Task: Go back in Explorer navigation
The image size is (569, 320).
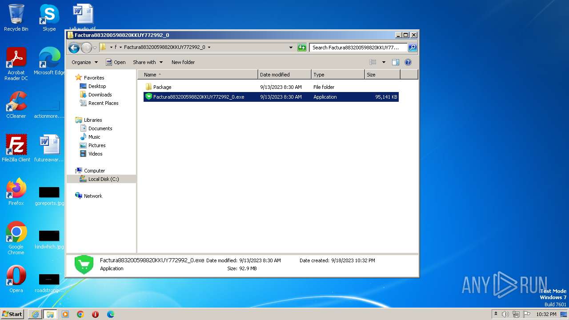Action: (74, 48)
